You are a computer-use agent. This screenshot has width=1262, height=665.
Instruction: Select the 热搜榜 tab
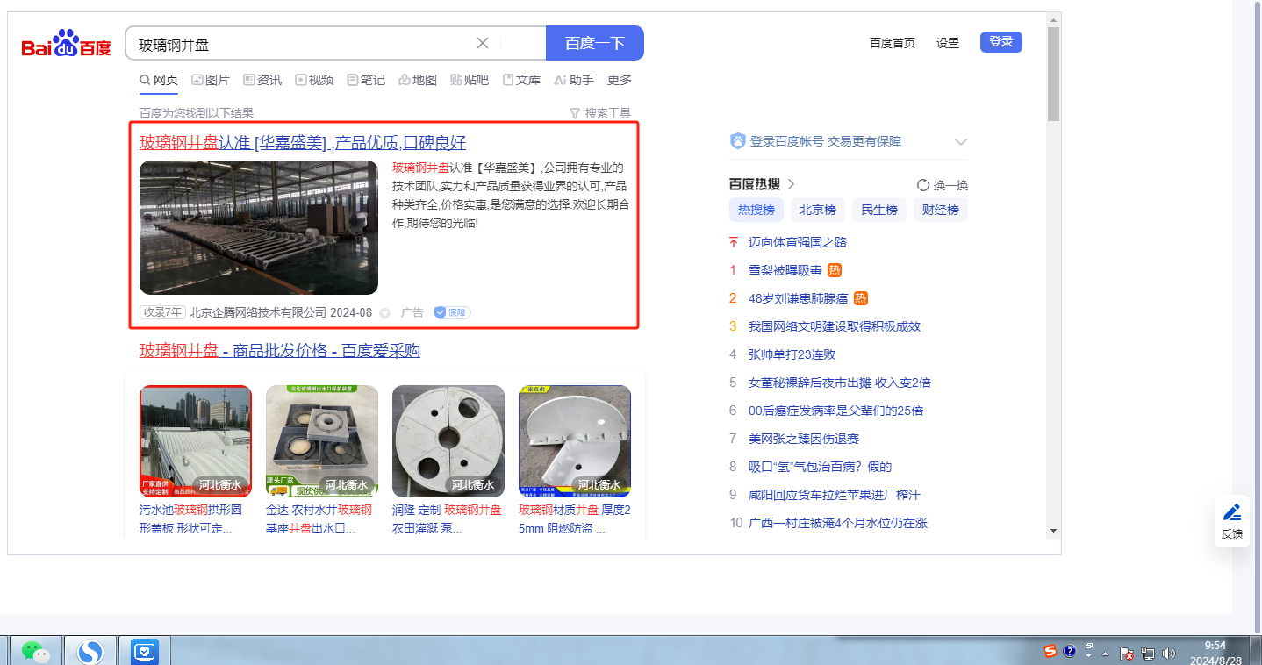pyautogui.click(x=756, y=210)
